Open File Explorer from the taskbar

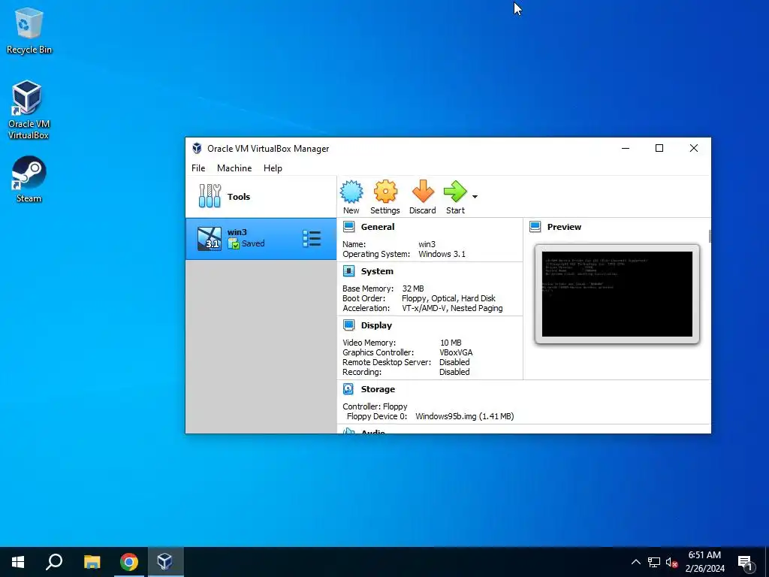point(92,562)
